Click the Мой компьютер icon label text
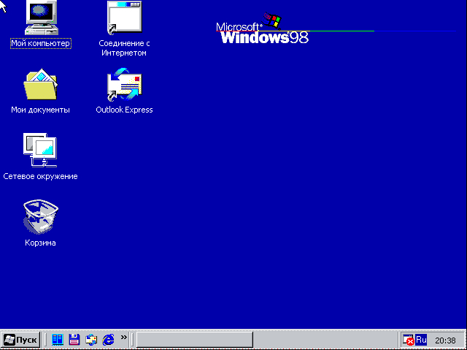 point(40,44)
